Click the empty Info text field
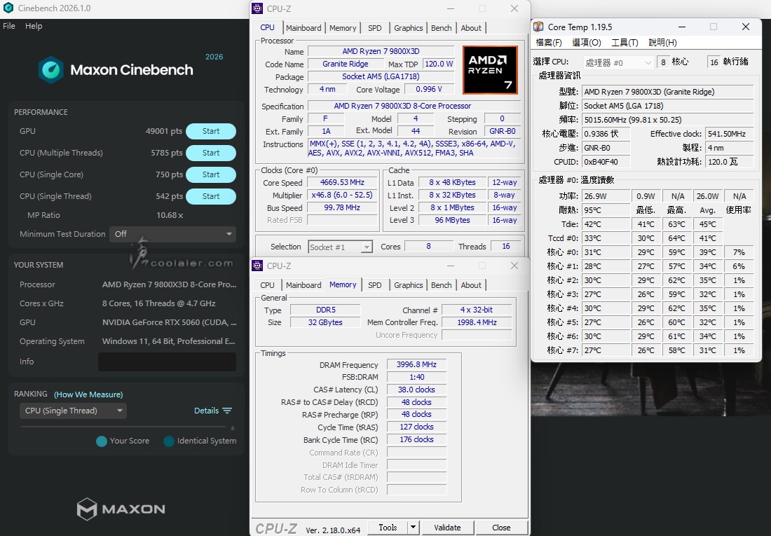Screen dimensions: 771x536 167,362
